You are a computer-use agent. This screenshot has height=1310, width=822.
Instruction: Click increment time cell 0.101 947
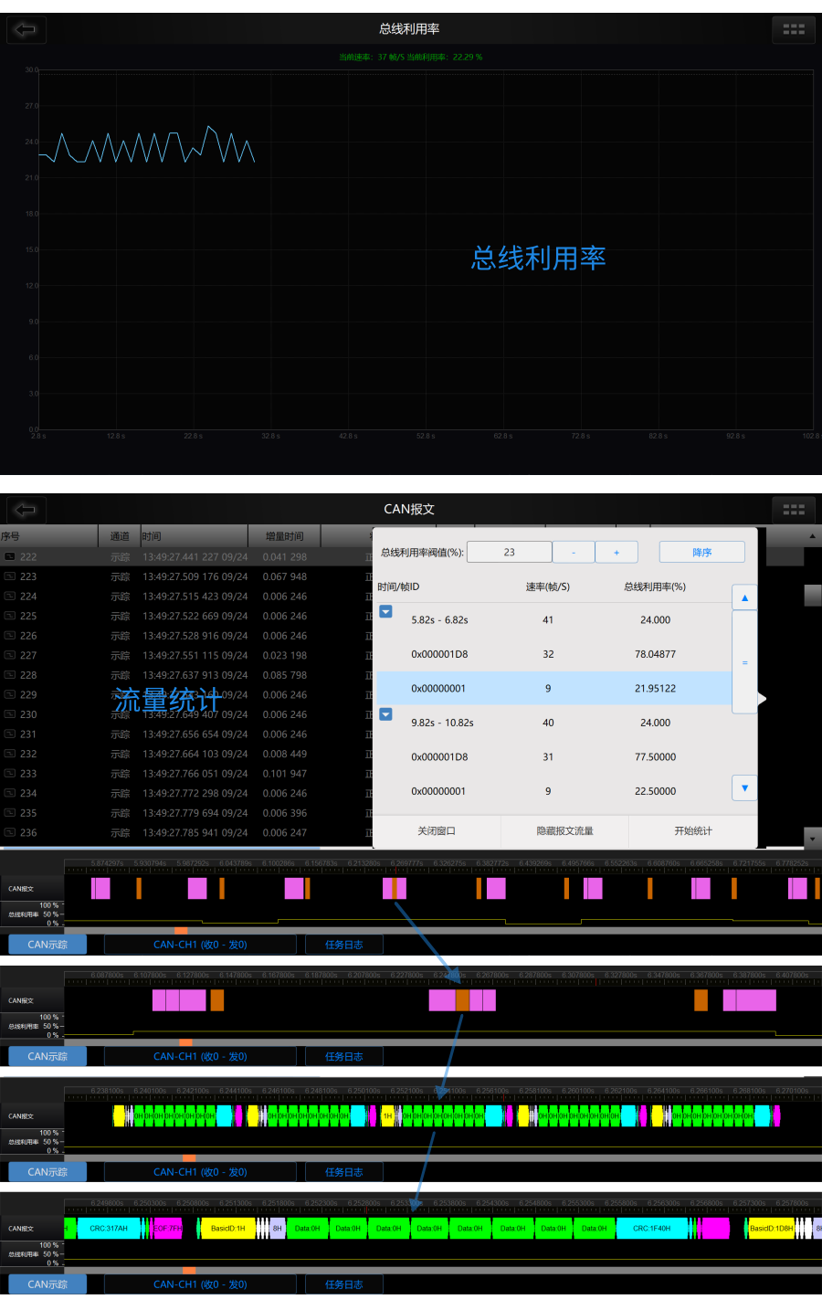tap(284, 774)
